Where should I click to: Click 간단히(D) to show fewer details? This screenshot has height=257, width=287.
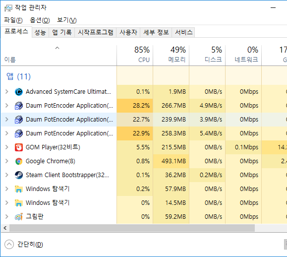pyautogui.click(x=30, y=245)
